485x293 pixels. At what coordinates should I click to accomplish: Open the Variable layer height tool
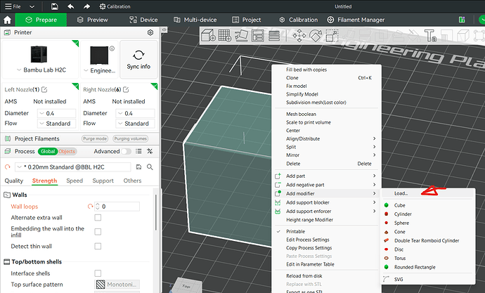point(274,36)
